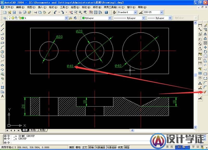
Task: Toggle 对象追踪 object tracking
Action: point(112,147)
